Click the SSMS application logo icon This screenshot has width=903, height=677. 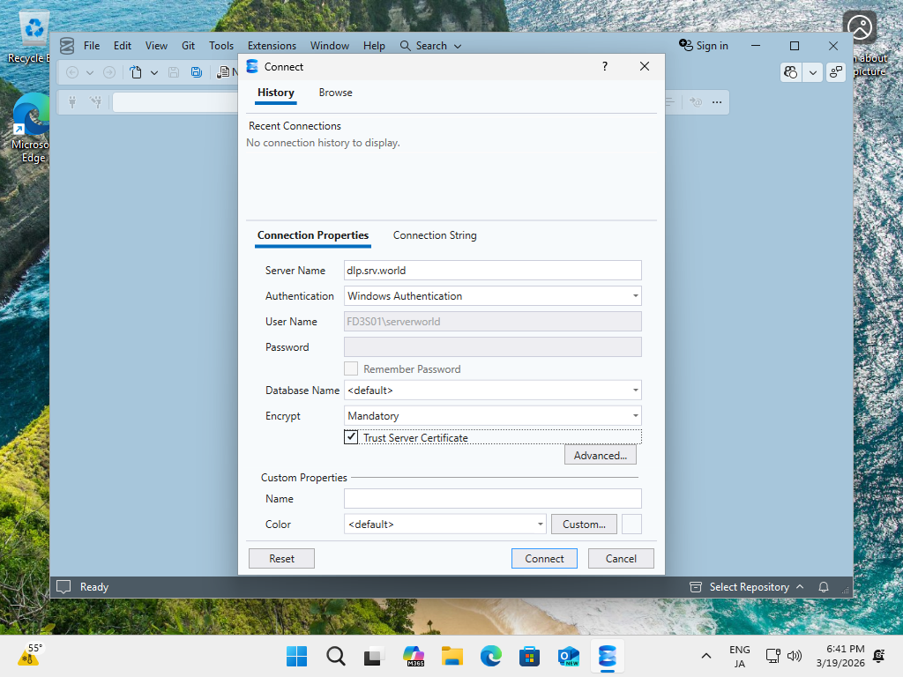click(x=67, y=46)
